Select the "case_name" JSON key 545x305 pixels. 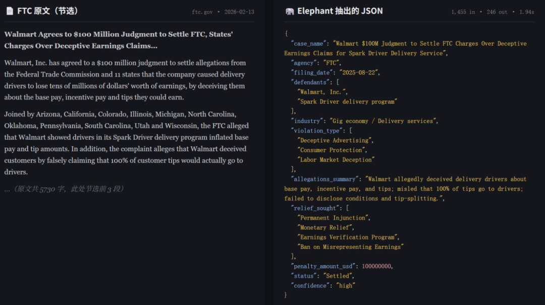point(308,44)
